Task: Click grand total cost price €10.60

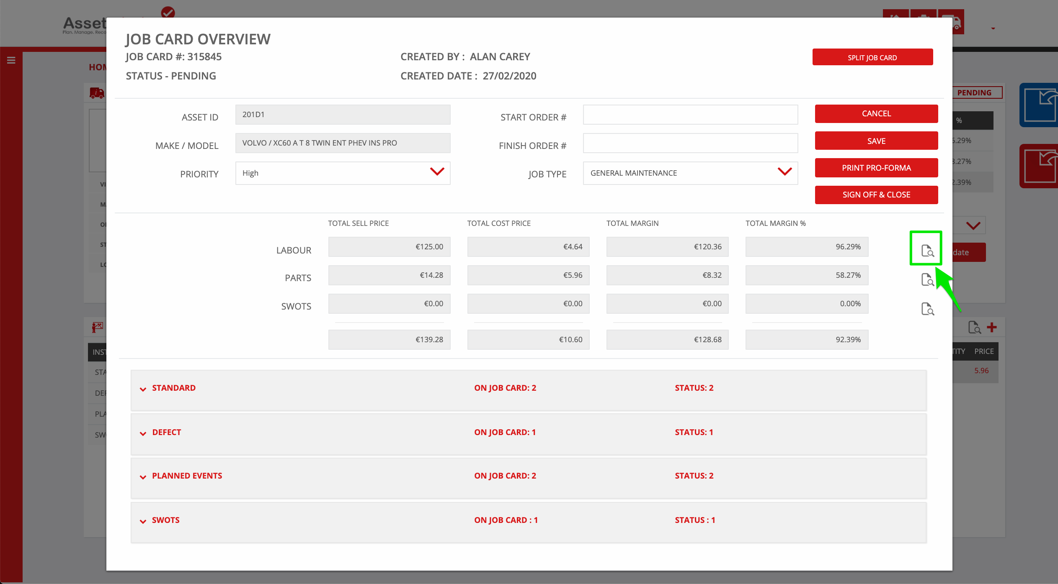Action: tap(528, 339)
